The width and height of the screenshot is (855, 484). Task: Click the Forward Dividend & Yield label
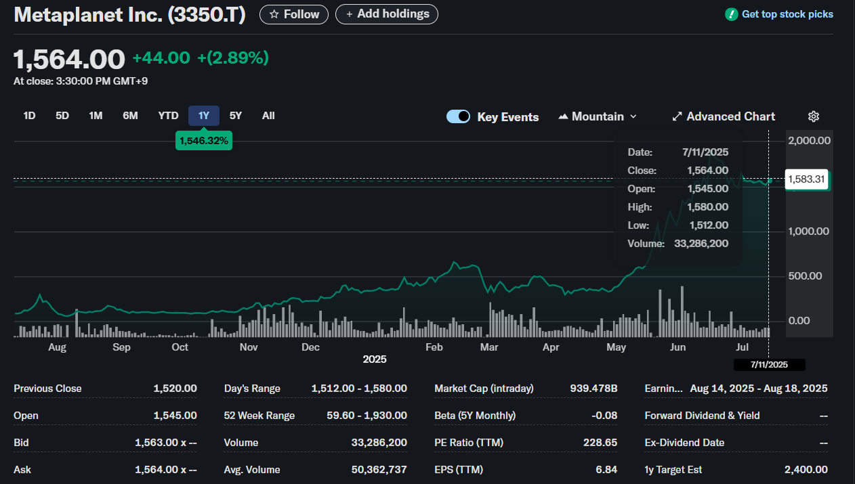pyautogui.click(x=702, y=416)
